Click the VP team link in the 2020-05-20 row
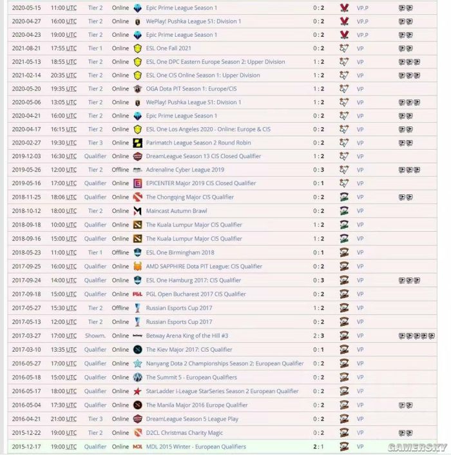This screenshot has height=455, width=451. click(360, 89)
